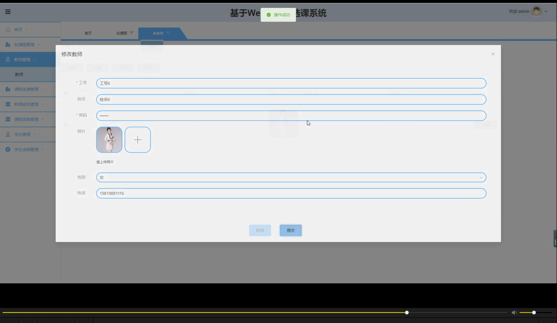The height and width of the screenshot is (323, 557).
Task: Click the 首页 home icon in sidebar
Action: coord(7,29)
